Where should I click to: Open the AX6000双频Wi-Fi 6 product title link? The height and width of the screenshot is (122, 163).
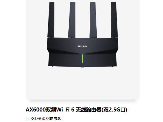click(76, 110)
